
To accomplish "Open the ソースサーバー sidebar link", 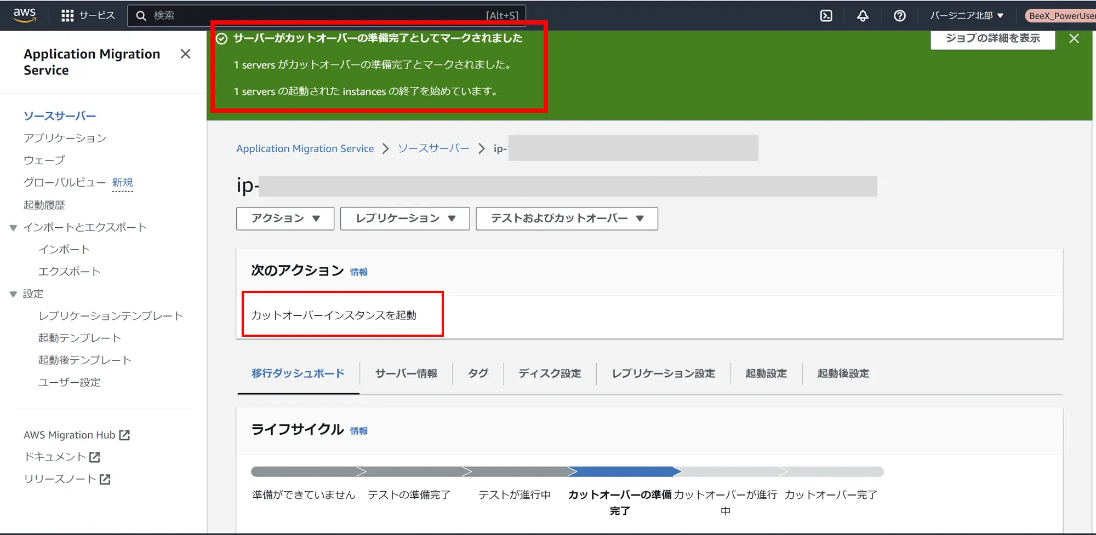I will click(x=60, y=116).
